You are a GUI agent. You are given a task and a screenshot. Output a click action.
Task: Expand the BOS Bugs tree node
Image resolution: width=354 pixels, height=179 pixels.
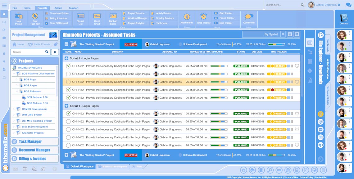pos(17,80)
